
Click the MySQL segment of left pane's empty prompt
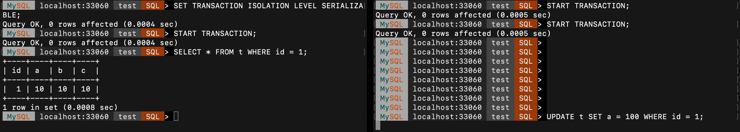pyautogui.click(x=19, y=117)
